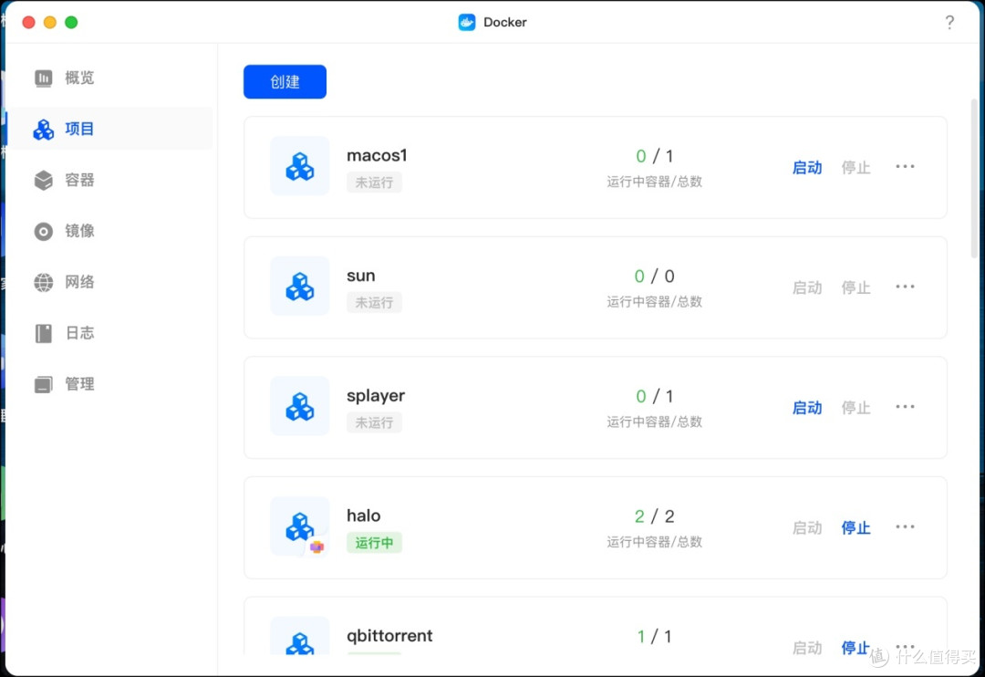
Task: Click the 未运行 status badge on sun
Action: pyautogui.click(x=374, y=302)
